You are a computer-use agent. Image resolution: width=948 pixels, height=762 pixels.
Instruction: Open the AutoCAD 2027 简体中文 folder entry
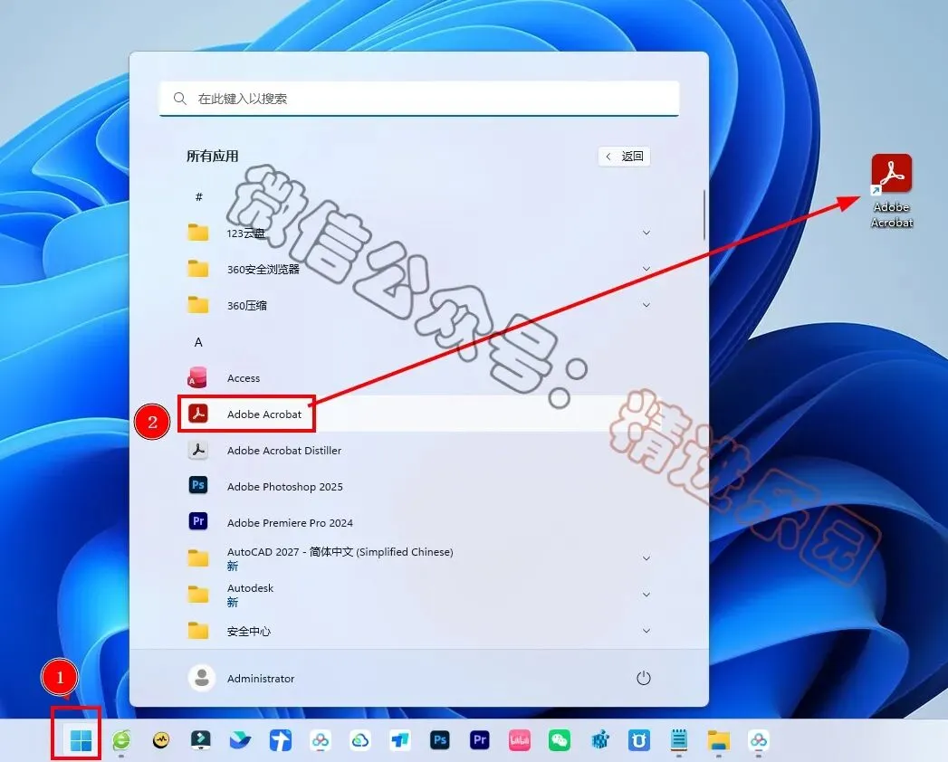419,558
